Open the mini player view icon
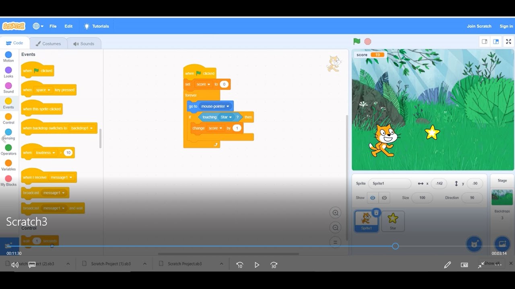515x289 pixels. click(464, 265)
